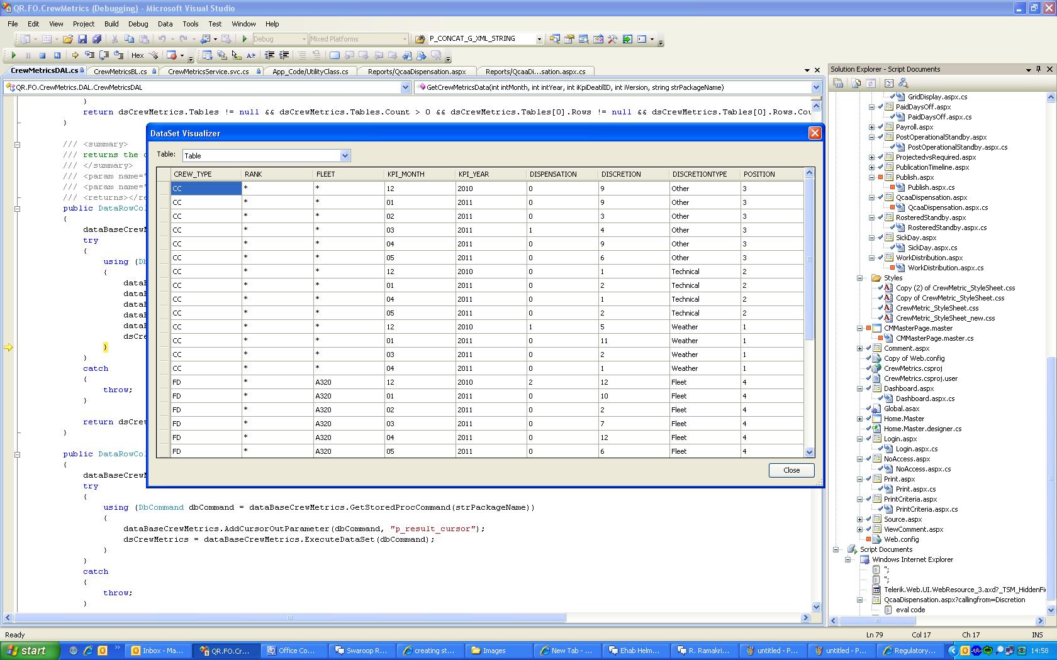The width and height of the screenshot is (1057, 660).
Task: Toggle Hex display in debug toolbar
Action: coord(137,55)
